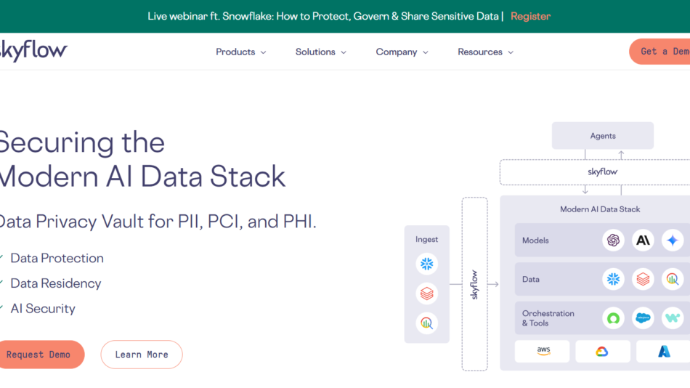Click the BigQuery icon in the Ingest panel
The height and width of the screenshot is (388, 690).
click(427, 323)
